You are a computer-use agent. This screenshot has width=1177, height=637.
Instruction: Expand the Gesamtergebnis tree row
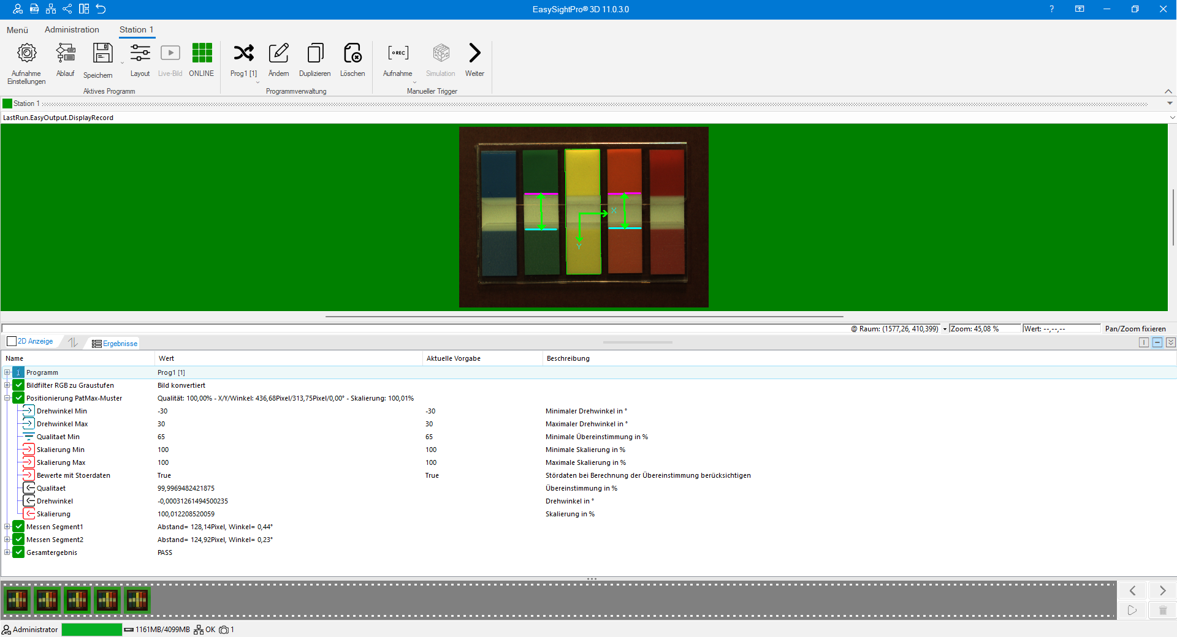[7, 552]
